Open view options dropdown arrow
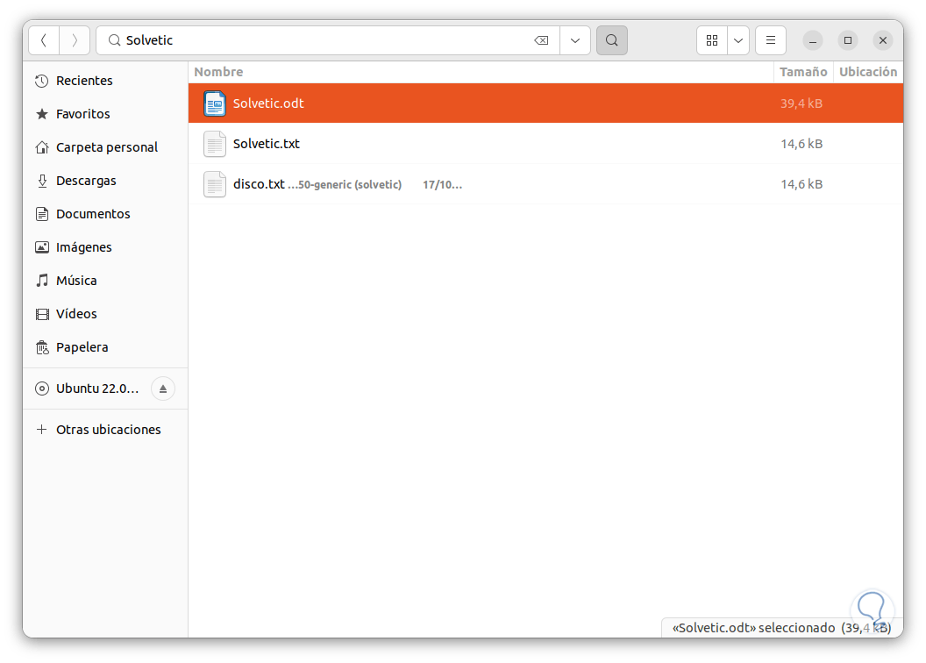Image resolution: width=926 pixels, height=663 pixels. [x=738, y=40]
